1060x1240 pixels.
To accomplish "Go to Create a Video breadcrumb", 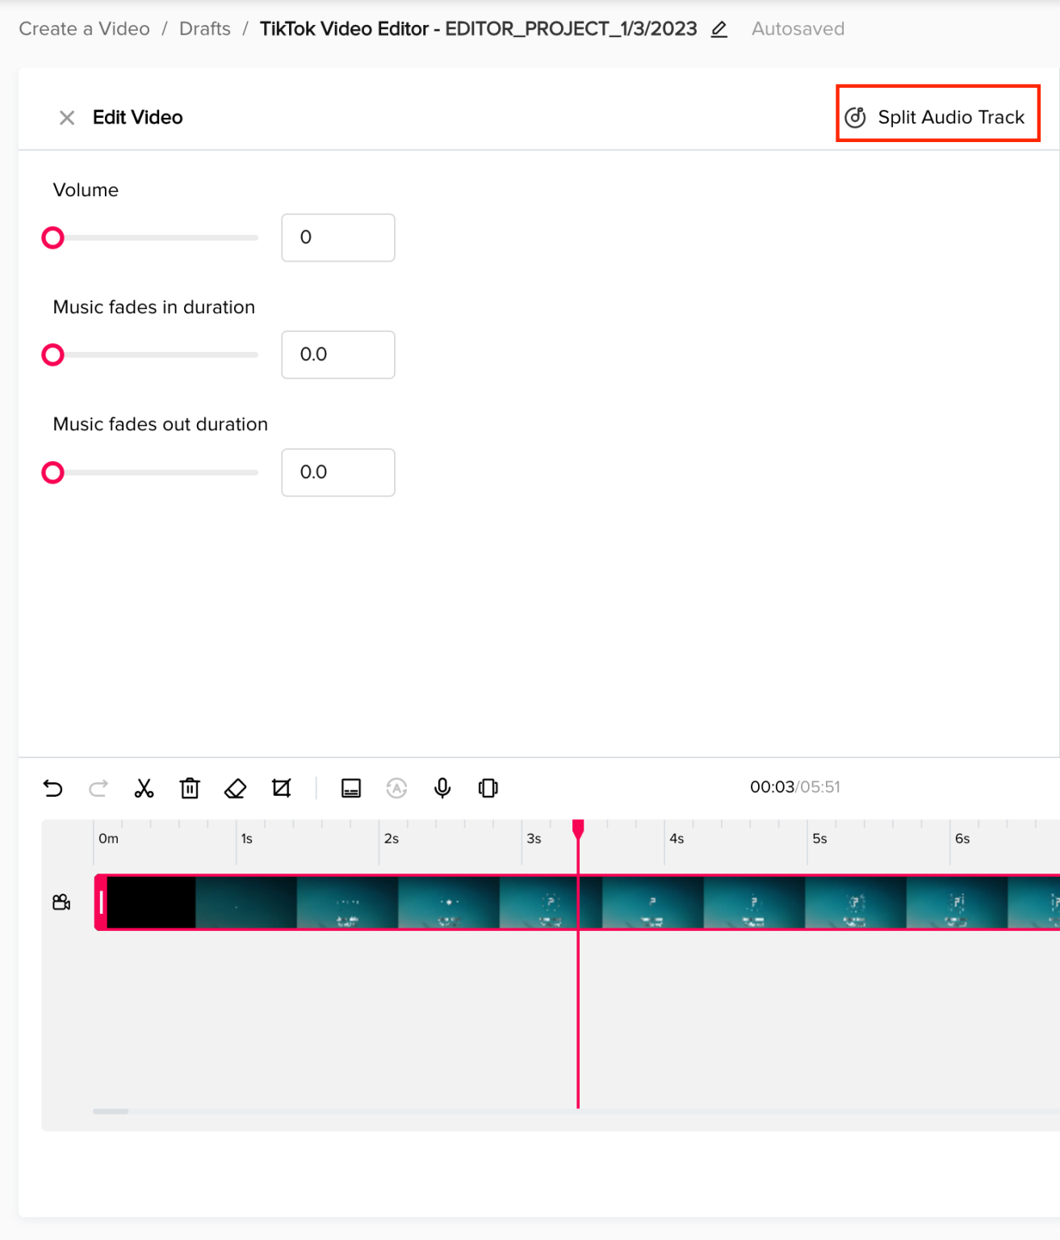I will pos(85,29).
